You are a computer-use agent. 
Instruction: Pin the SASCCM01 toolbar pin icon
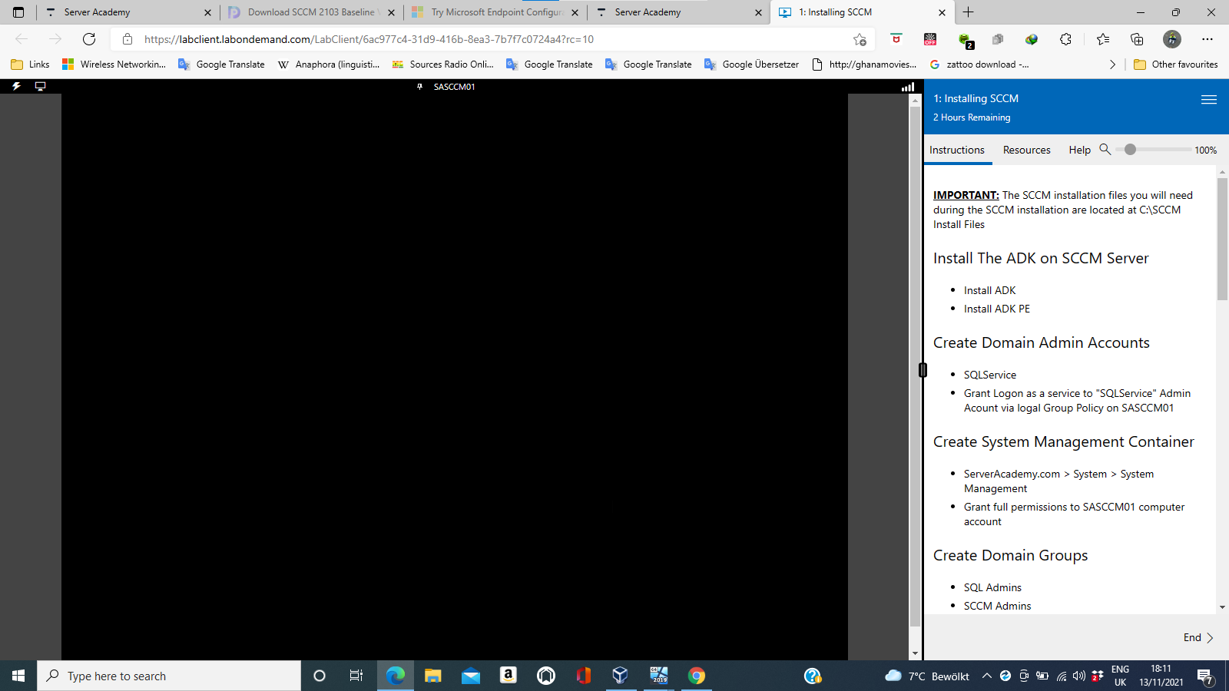419,87
